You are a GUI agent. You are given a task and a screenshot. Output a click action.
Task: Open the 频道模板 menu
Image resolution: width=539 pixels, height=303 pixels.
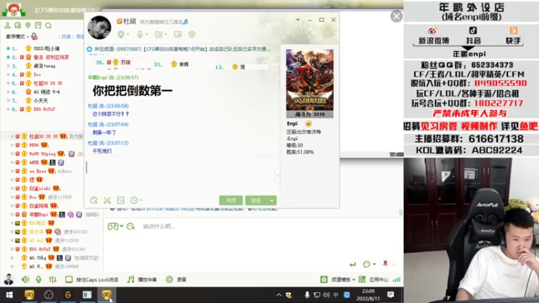pyautogui.click(x=338, y=279)
